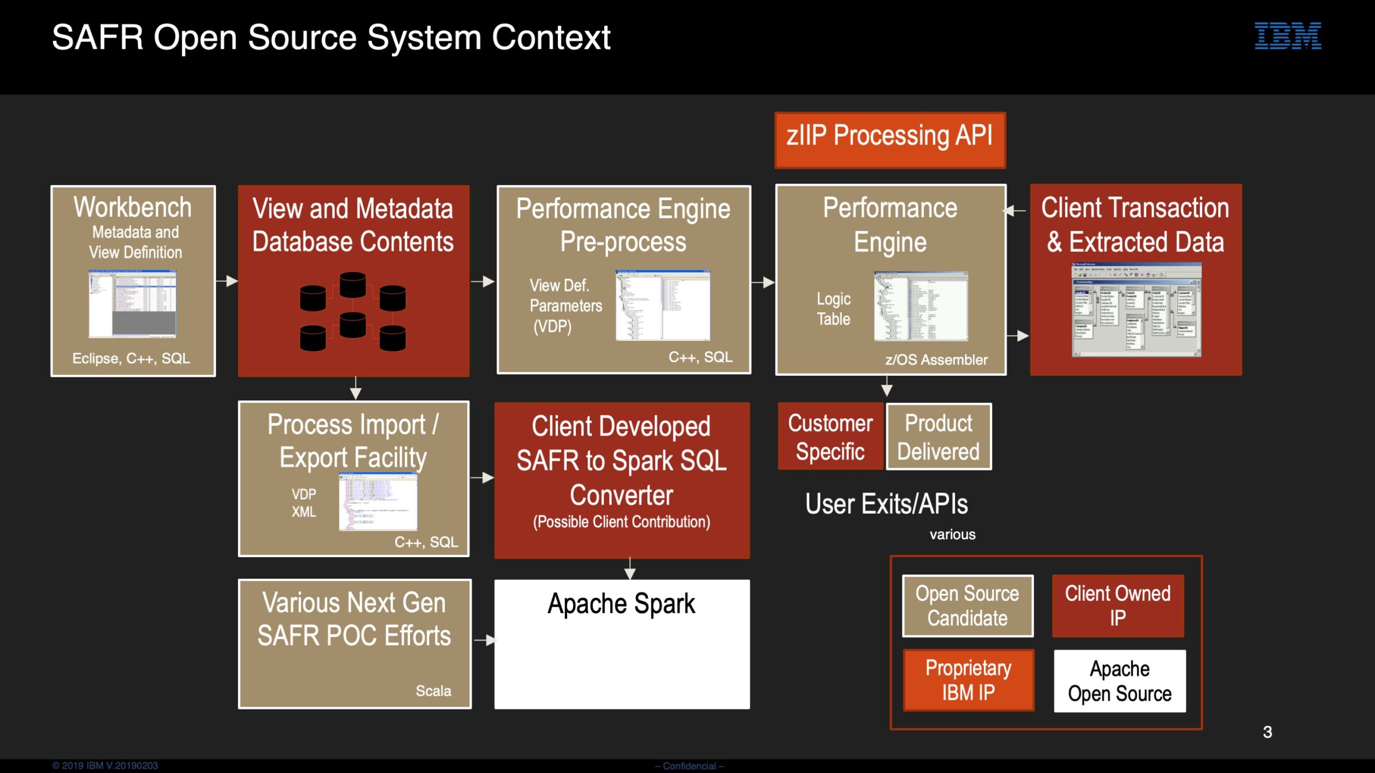Image resolution: width=1375 pixels, height=773 pixels.
Task: Click the 'Metadata and View Definition' subtitle
Action: (135, 242)
